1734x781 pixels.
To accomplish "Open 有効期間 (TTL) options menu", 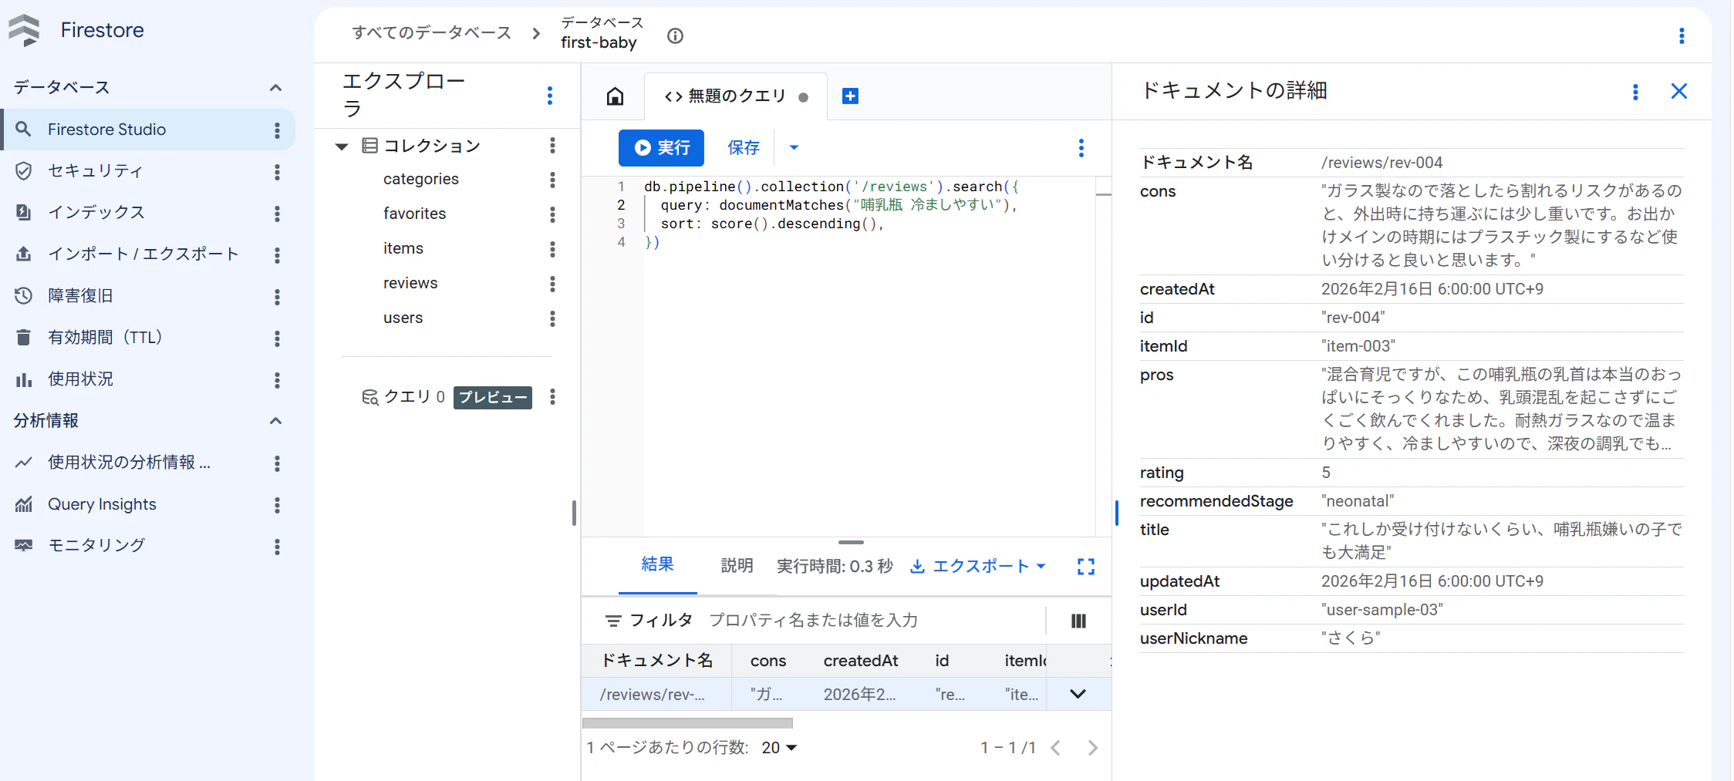I will [x=277, y=338].
